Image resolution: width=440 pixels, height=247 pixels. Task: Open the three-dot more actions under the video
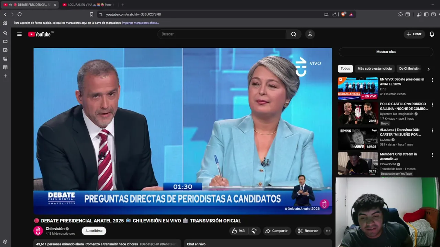click(328, 231)
